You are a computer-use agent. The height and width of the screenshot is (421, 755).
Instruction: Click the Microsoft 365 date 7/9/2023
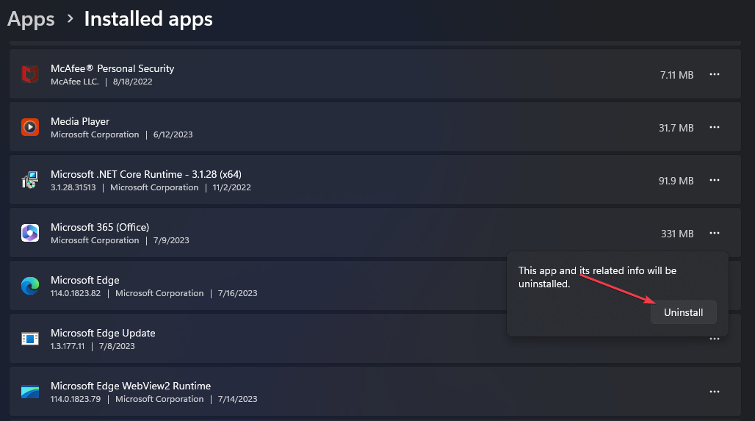(171, 241)
